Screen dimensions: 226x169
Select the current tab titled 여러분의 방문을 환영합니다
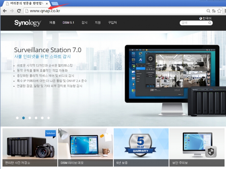pos(26,3)
